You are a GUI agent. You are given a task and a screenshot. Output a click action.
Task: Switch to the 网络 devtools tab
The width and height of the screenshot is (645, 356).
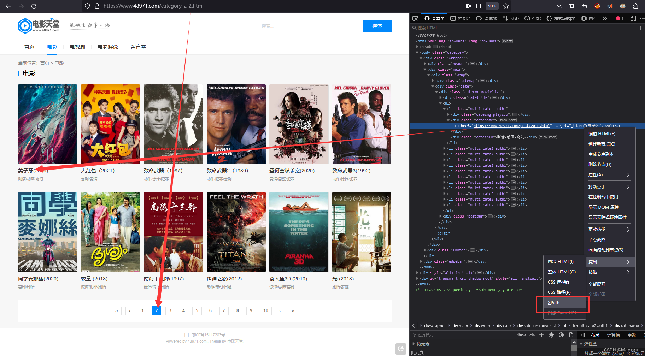(511, 18)
